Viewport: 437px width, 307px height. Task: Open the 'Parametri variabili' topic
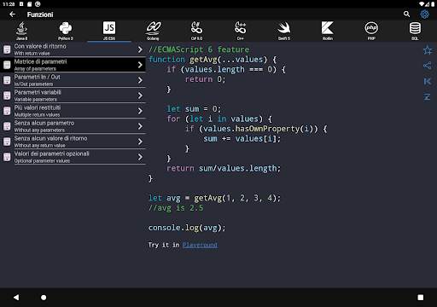[x=73, y=96]
